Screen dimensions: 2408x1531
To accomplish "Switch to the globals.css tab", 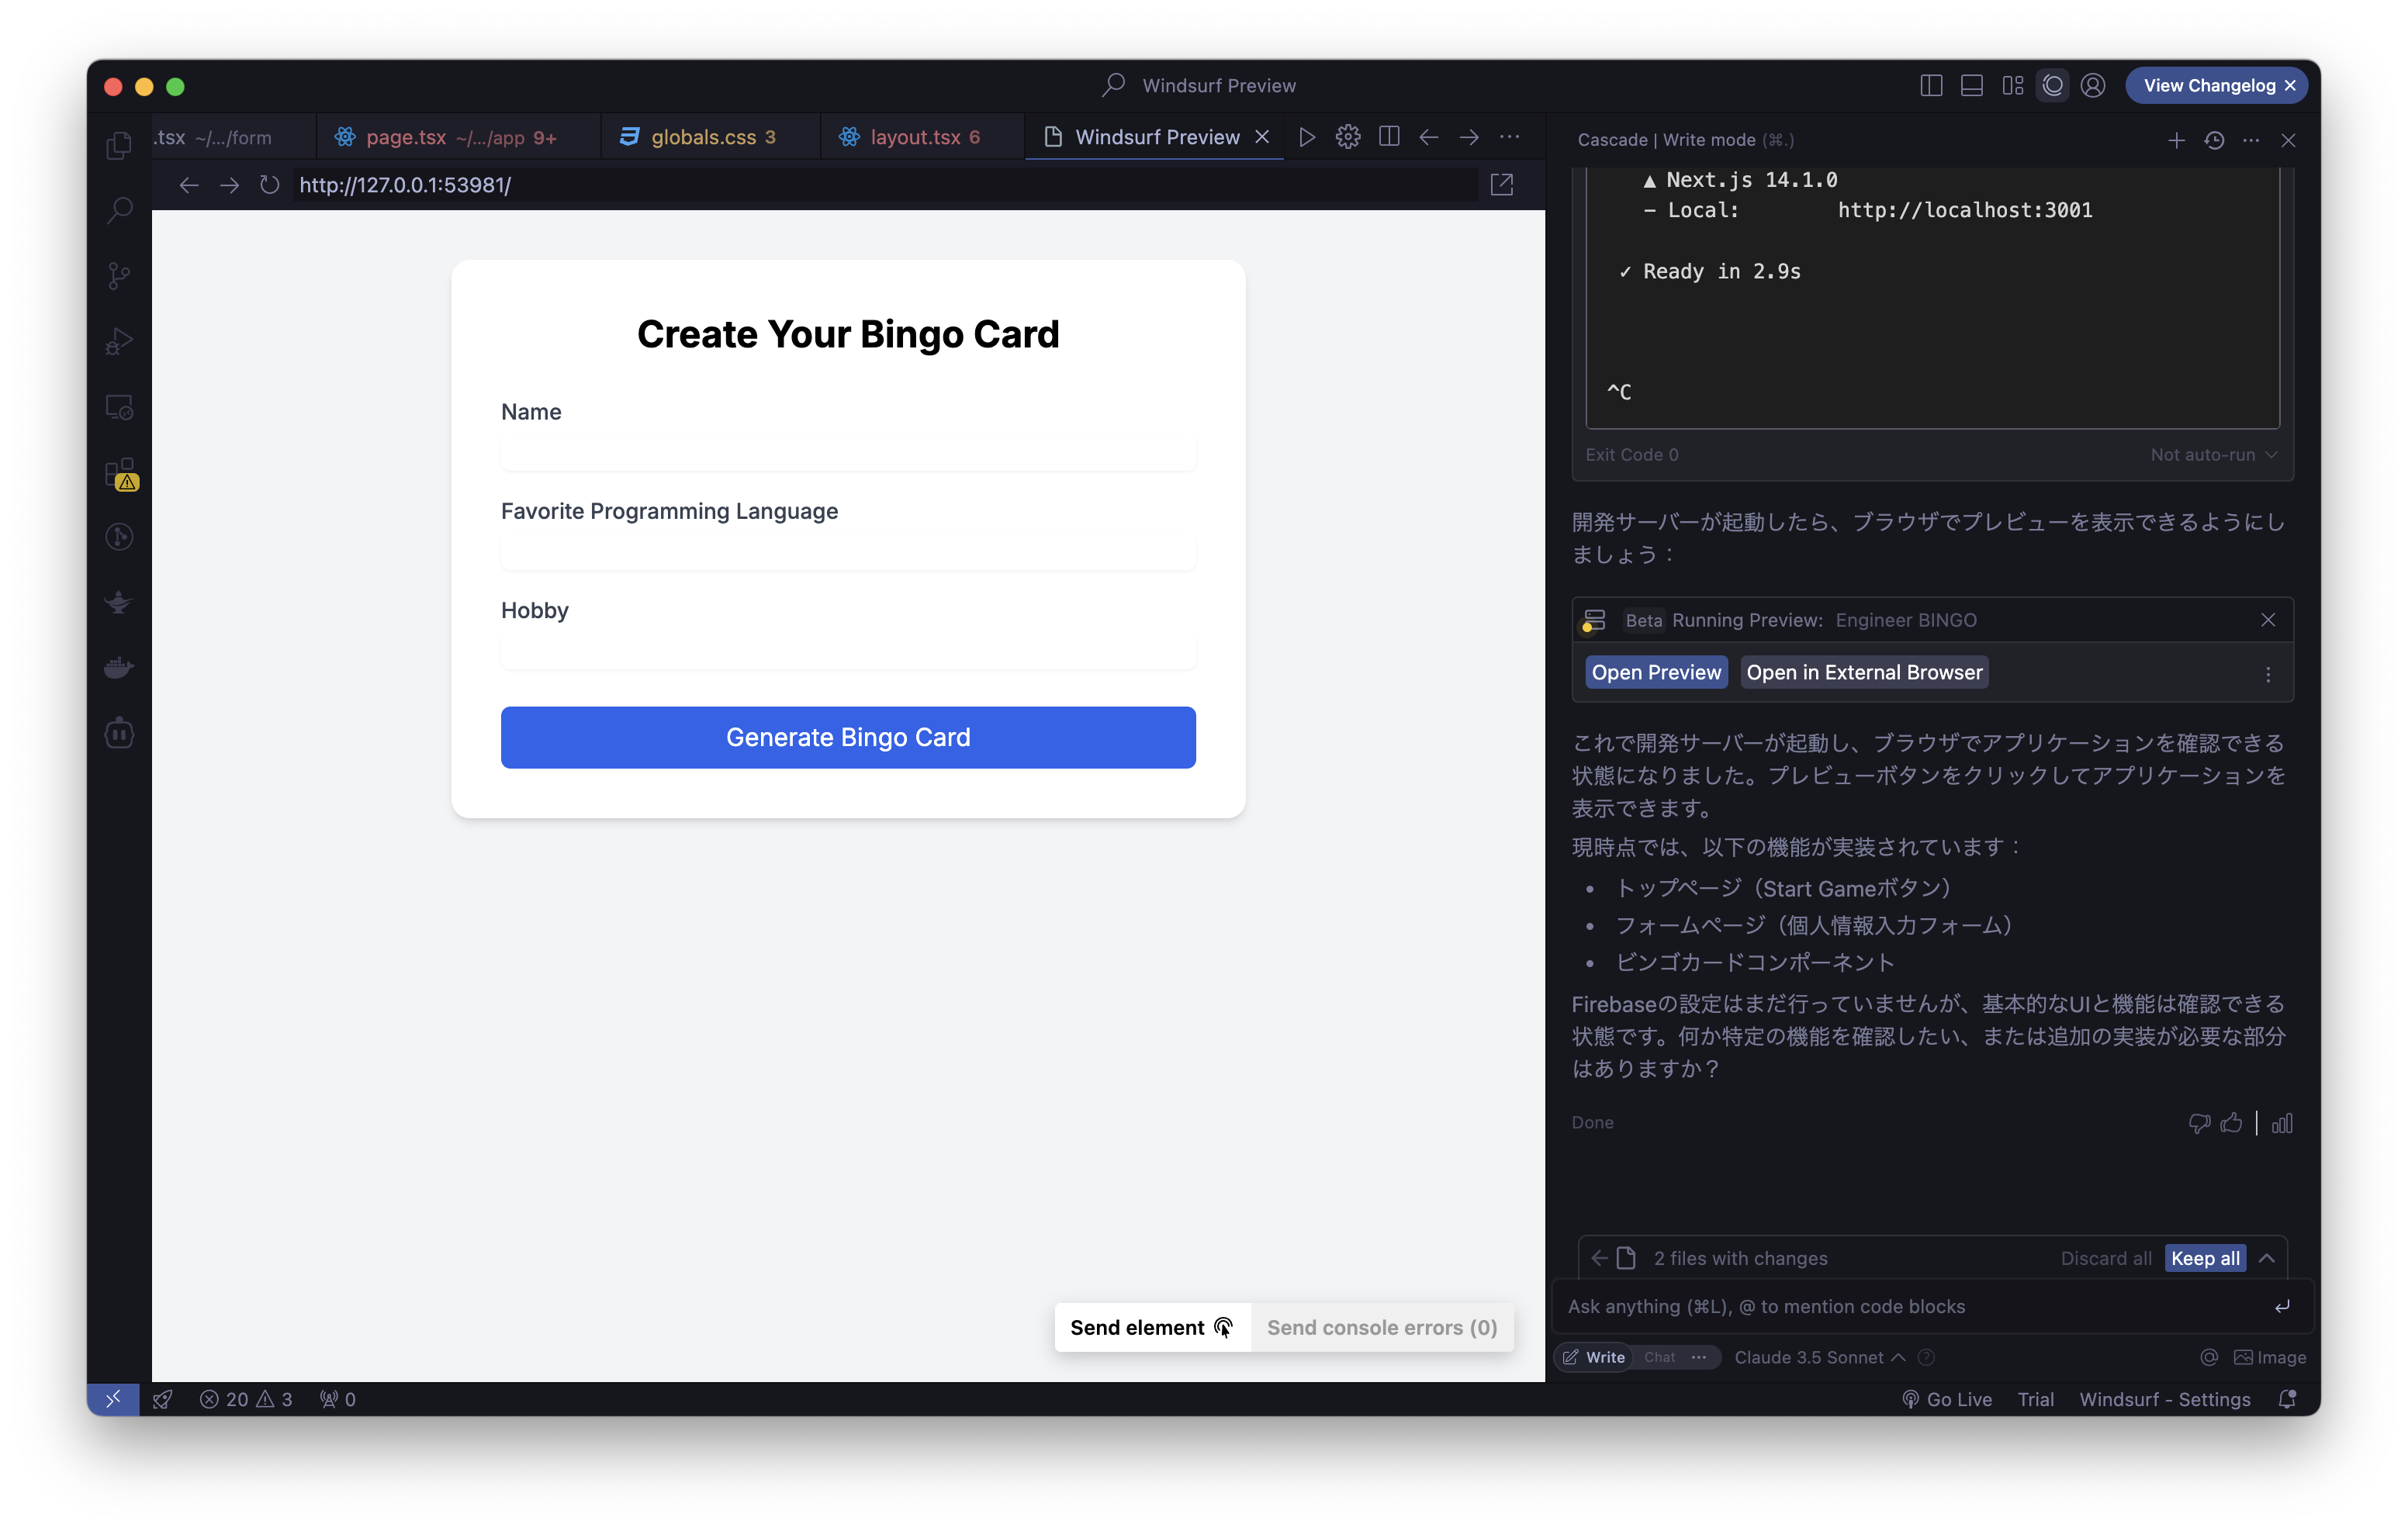I will 702,137.
